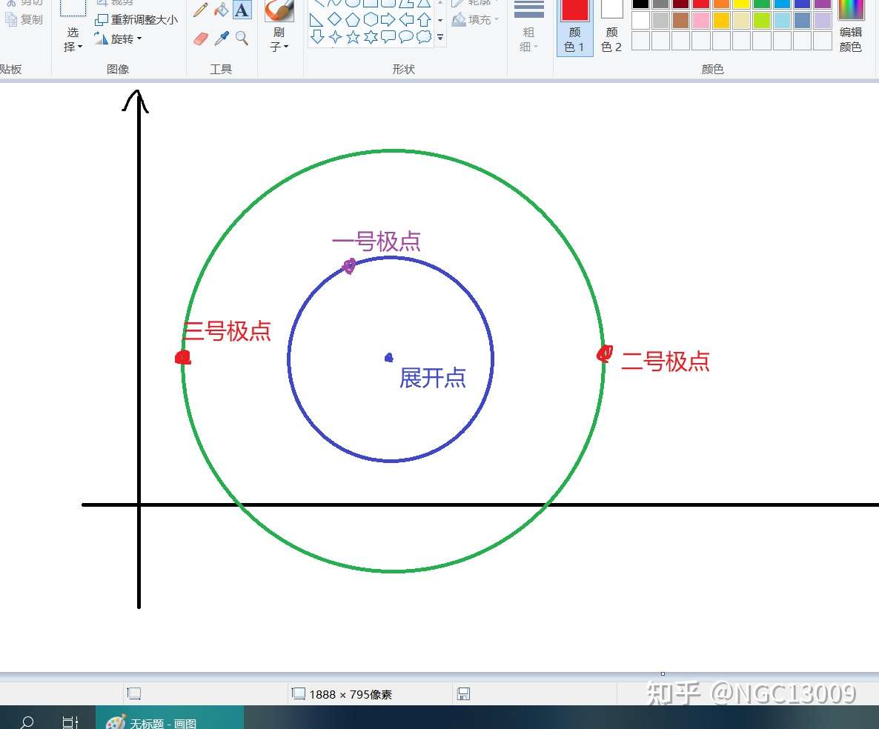Choose the left arrow shape
The height and width of the screenshot is (729, 879).
coord(406,19)
